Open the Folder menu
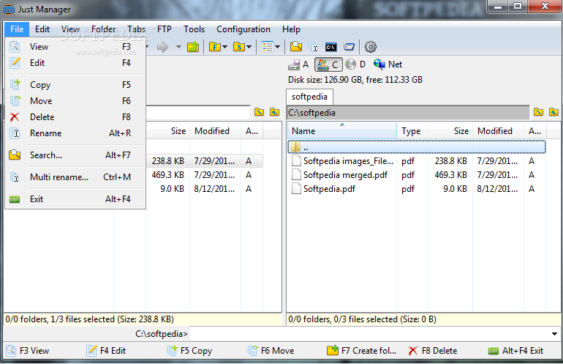Viewport: 563px width, 364px height. [x=103, y=29]
